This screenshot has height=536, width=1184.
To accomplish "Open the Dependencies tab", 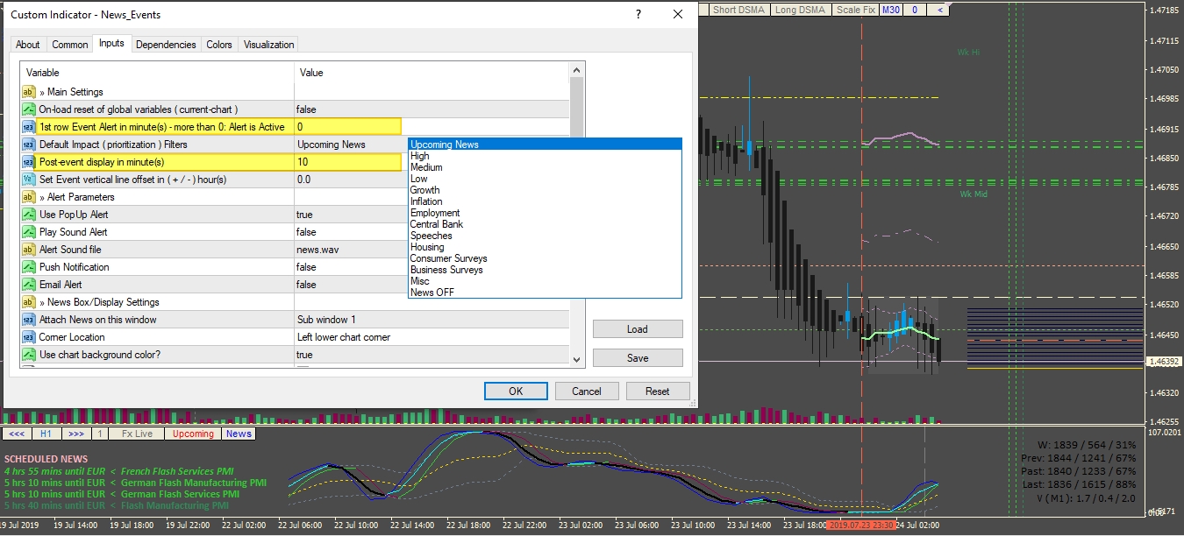I will click(166, 45).
